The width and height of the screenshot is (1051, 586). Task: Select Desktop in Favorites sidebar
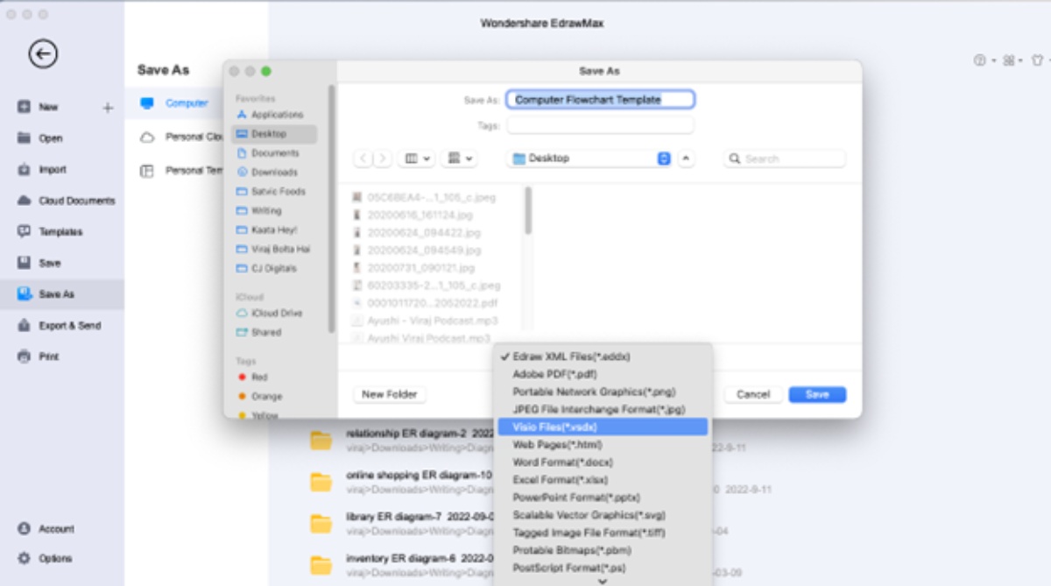tap(273, 134)
